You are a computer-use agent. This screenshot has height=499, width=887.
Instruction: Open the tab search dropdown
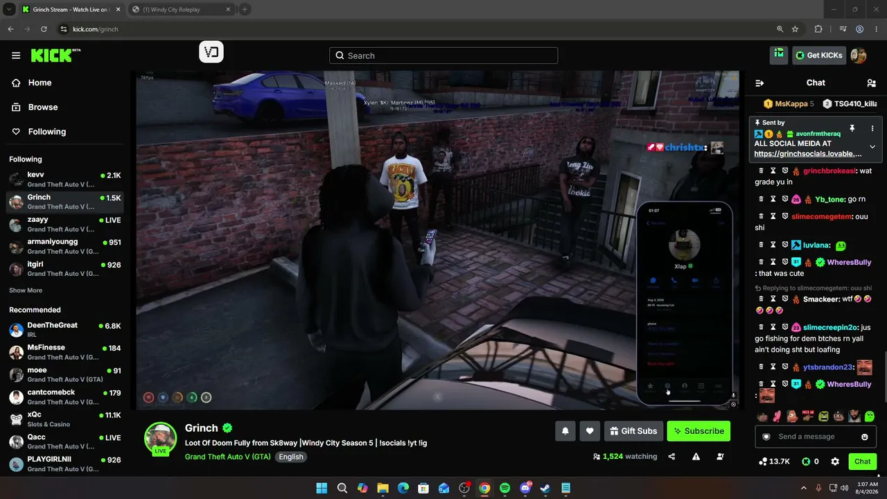click(8, 10)
